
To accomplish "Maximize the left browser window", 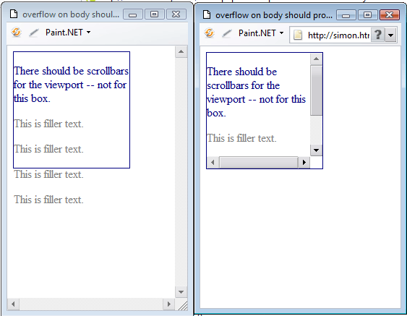I will coord(155,14).
